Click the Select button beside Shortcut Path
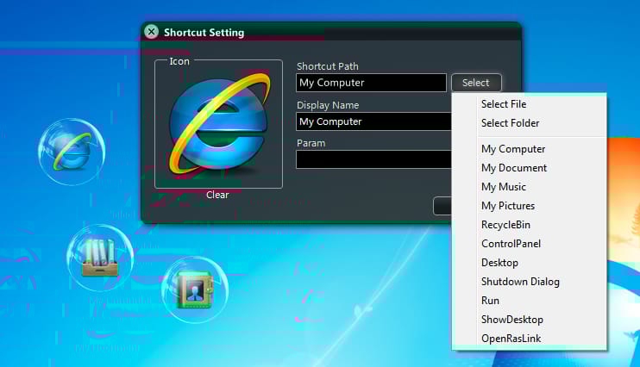640x367 pixels. pos(476,83)
